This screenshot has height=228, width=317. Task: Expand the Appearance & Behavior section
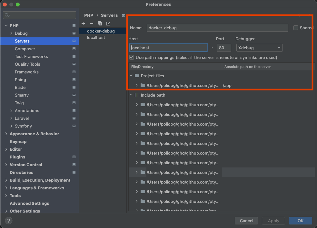(6, 134)
